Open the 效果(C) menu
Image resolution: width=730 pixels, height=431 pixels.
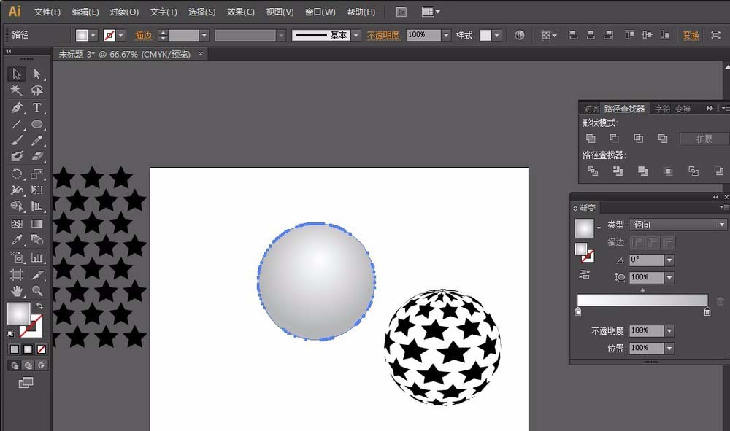[240, 12]
